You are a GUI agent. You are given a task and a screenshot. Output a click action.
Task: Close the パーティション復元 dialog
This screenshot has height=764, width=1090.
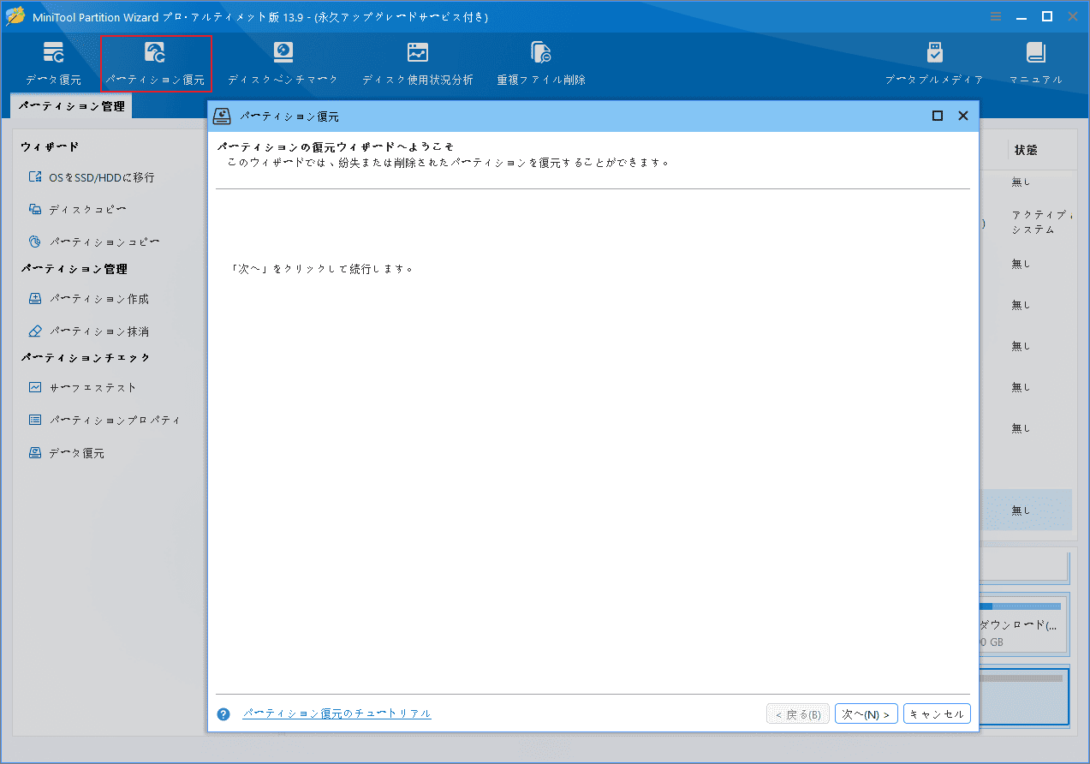pos(962,116)
